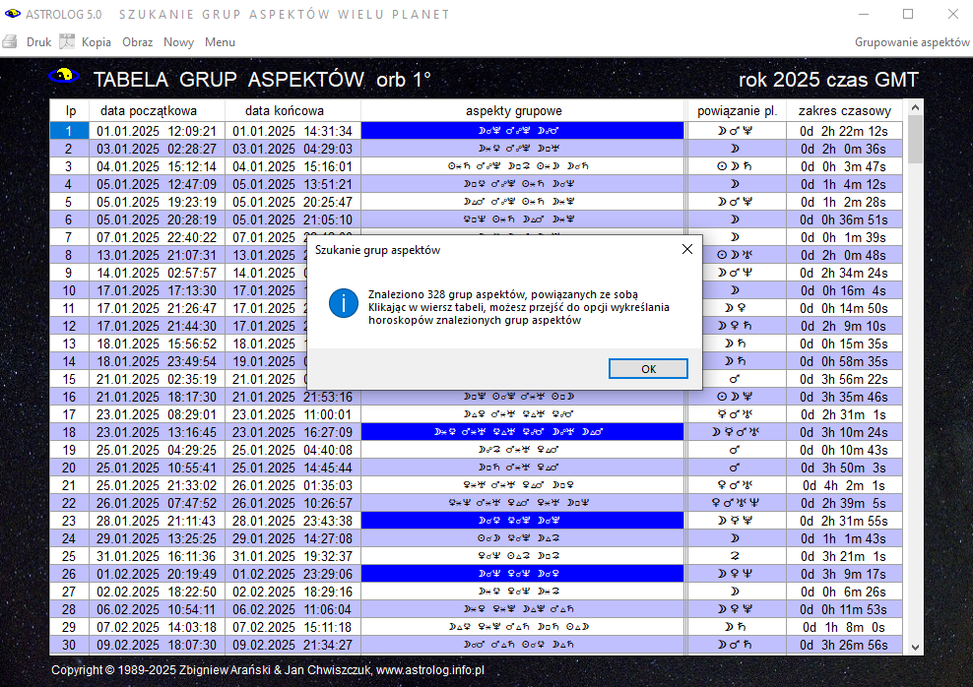Viewport: 973px width, 687px height.
Task: Click the Astrolog eye logo in title bar
Action: click(12, 14)
